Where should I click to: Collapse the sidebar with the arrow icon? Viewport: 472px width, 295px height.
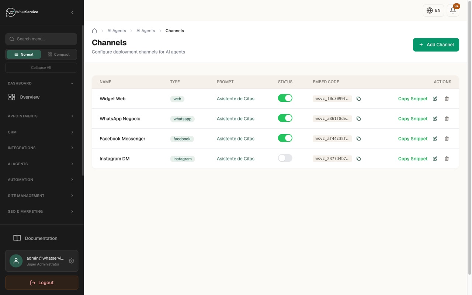(72, 13)
